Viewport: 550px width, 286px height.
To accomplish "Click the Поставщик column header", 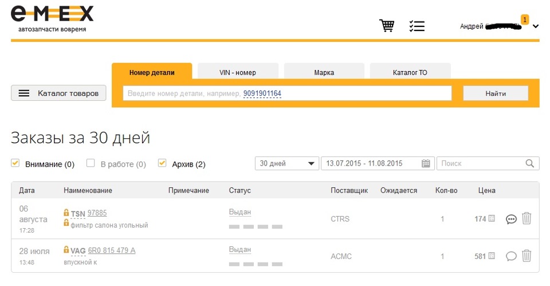I will click(349, 190).
